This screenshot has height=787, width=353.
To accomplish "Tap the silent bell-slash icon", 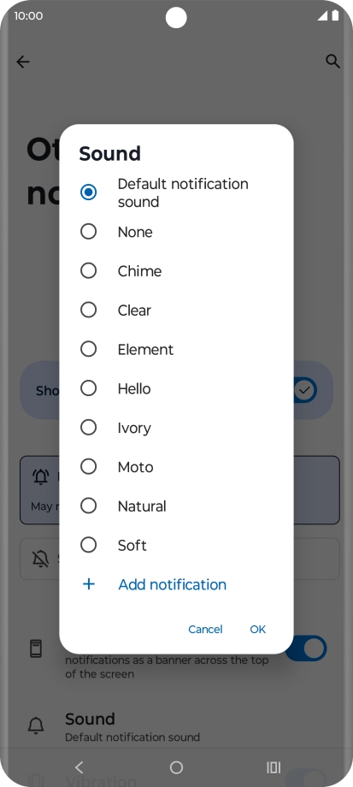I will point(41,559).
